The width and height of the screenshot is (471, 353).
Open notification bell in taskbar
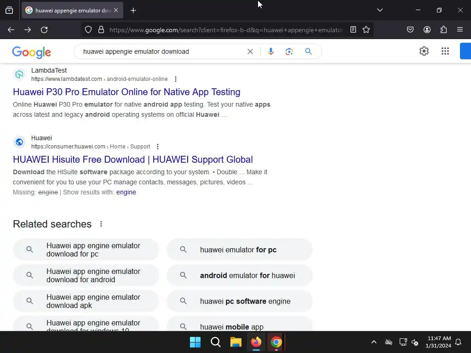click(x=458, y=342)
